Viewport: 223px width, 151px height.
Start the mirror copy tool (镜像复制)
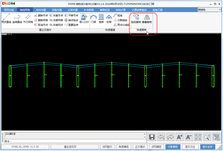click(x=147, y=19)
